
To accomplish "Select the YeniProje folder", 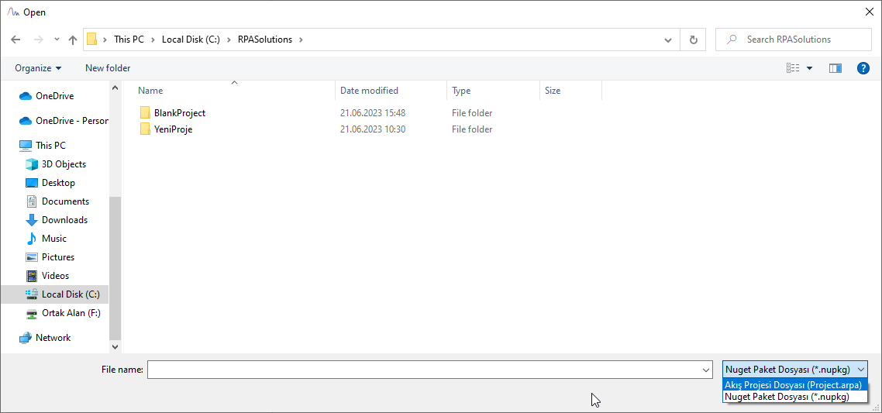I will (173, 129).
